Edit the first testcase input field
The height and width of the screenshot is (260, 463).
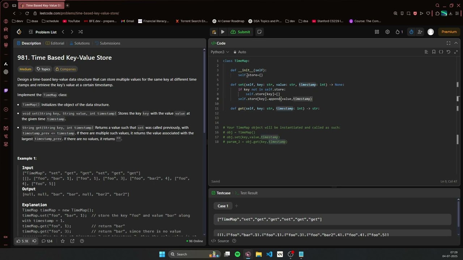(x=332, y=219)
